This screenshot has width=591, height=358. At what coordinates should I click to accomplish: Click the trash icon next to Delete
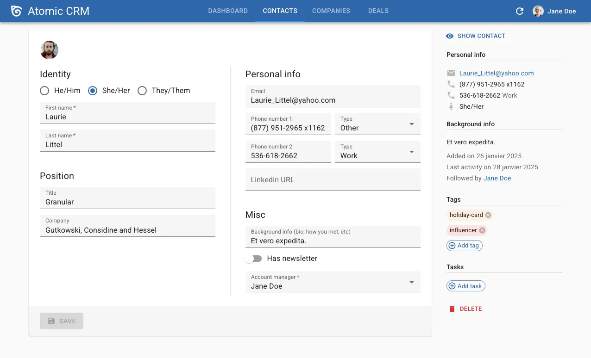click(x=452, y=309)
